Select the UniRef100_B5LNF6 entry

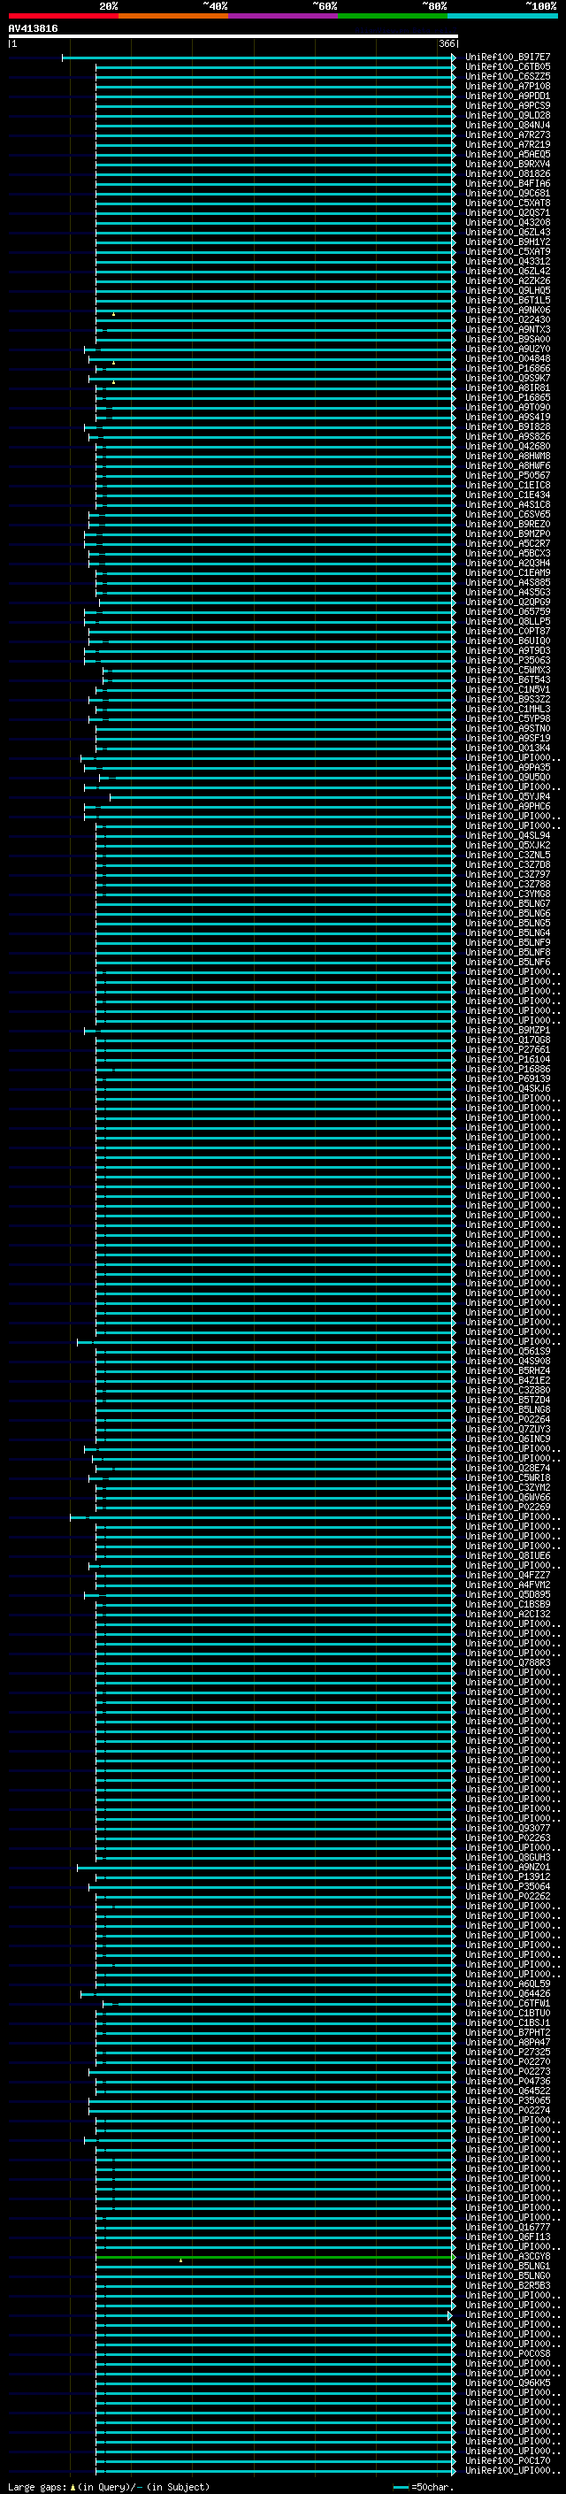point(507,963)
